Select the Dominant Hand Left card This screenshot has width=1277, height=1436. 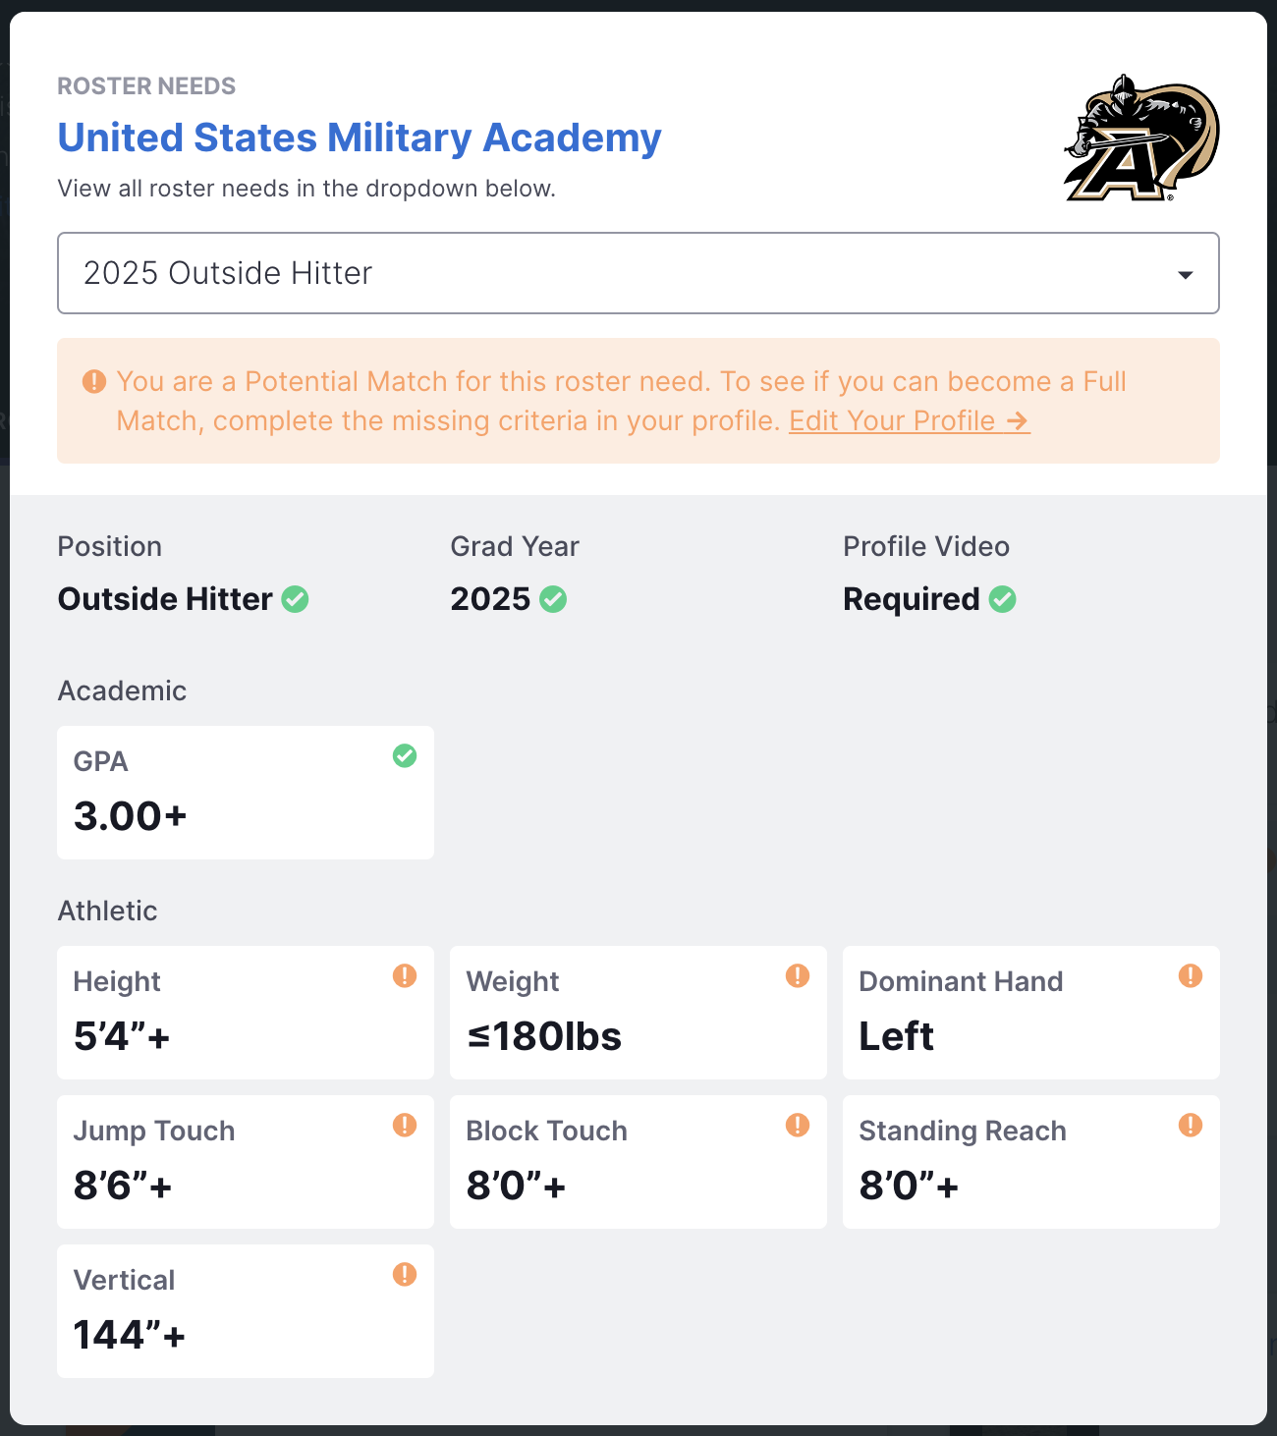1031,1013
